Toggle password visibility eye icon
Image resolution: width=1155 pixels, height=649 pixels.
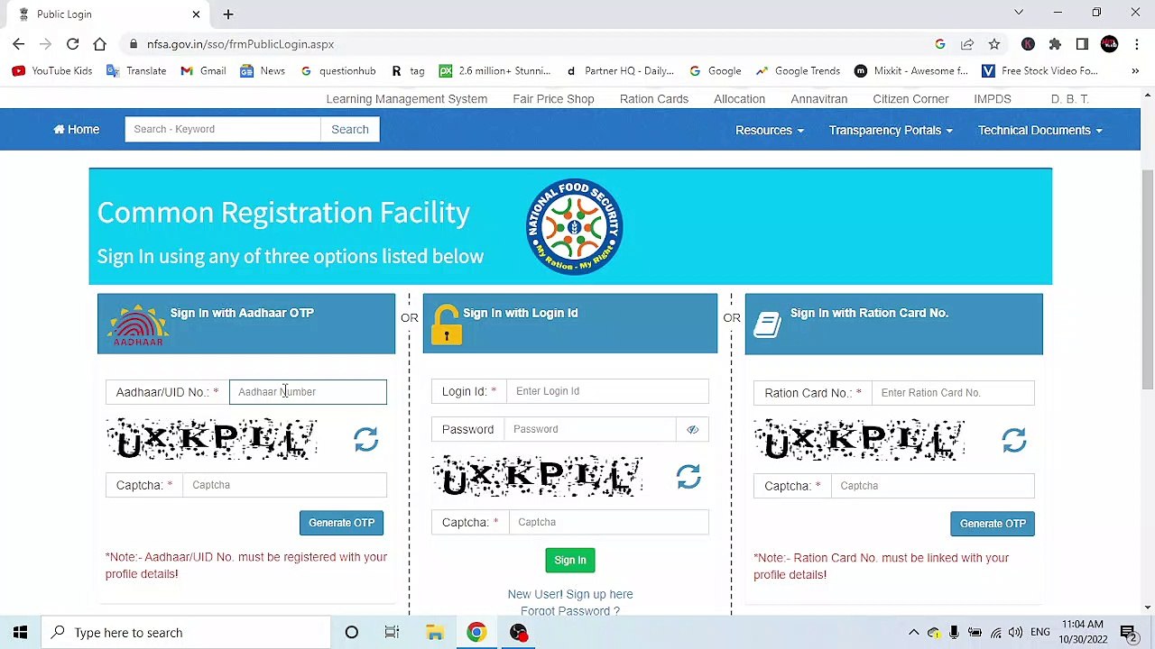tap(692, 429)
